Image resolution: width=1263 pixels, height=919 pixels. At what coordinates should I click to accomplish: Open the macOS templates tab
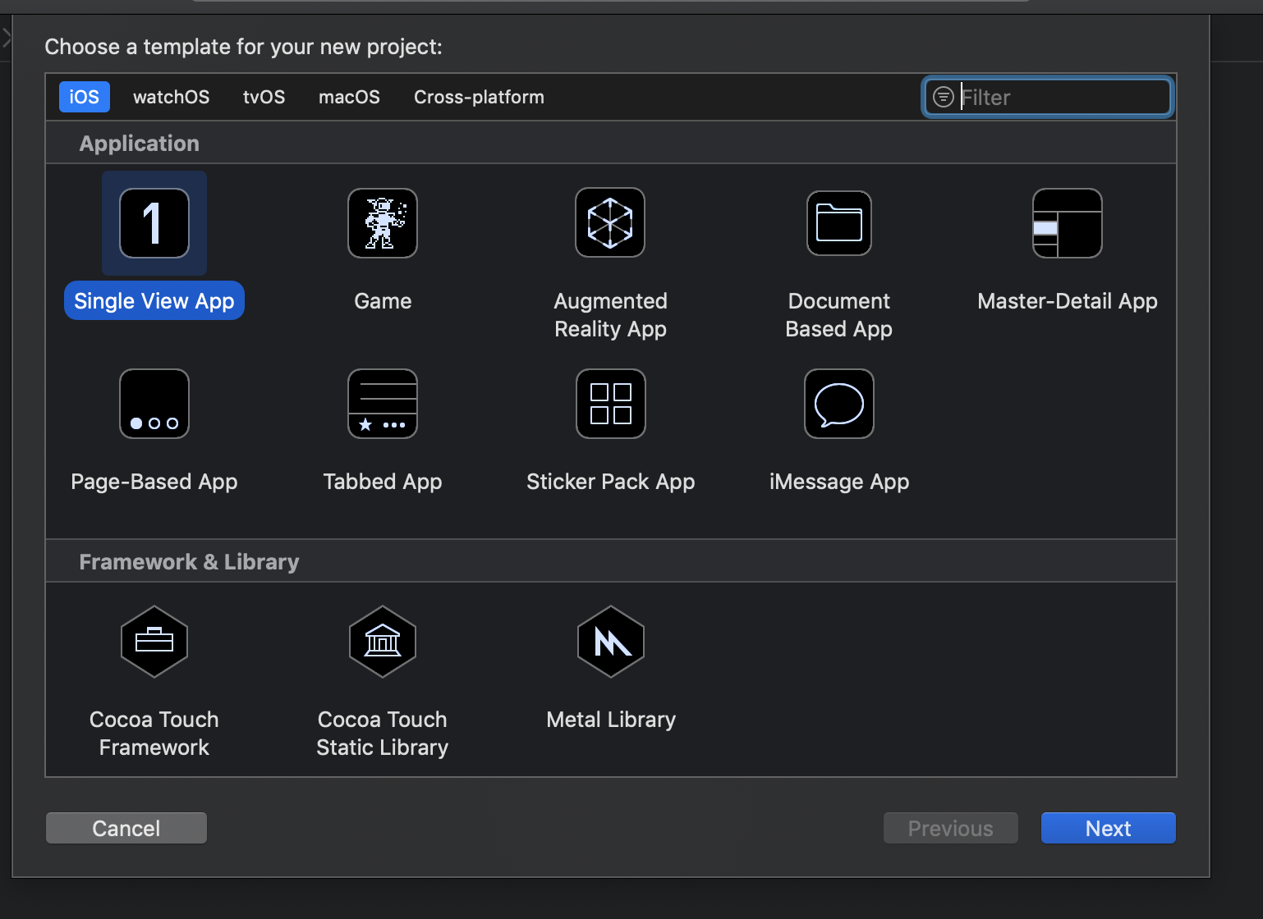(349, 96)
